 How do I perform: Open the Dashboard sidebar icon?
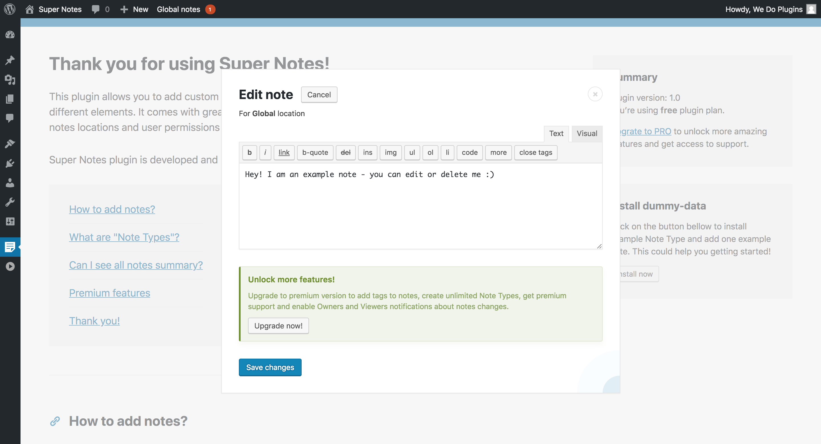10,34
